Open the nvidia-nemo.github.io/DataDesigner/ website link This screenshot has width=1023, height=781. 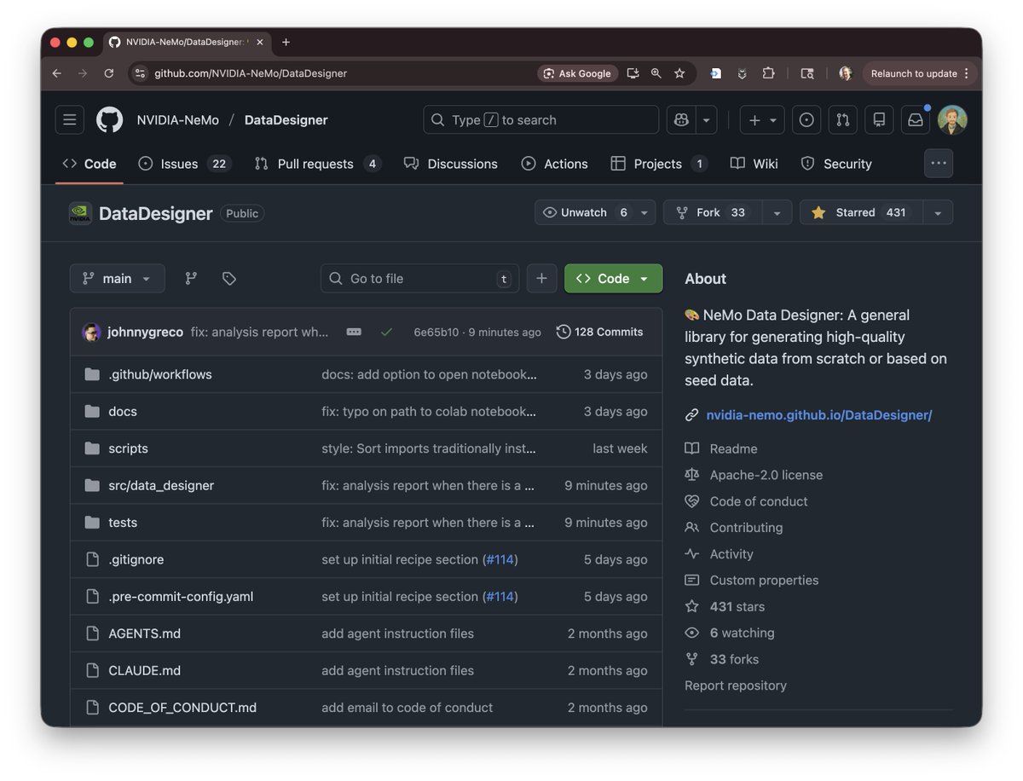pyautogui.click(x=818, y=415)
